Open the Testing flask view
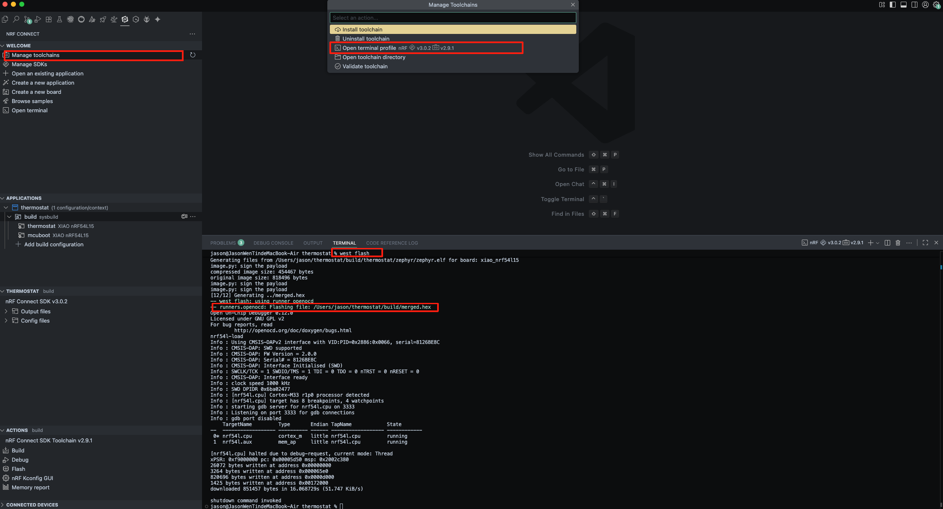The image size is (943, 509). click(60, 19)
